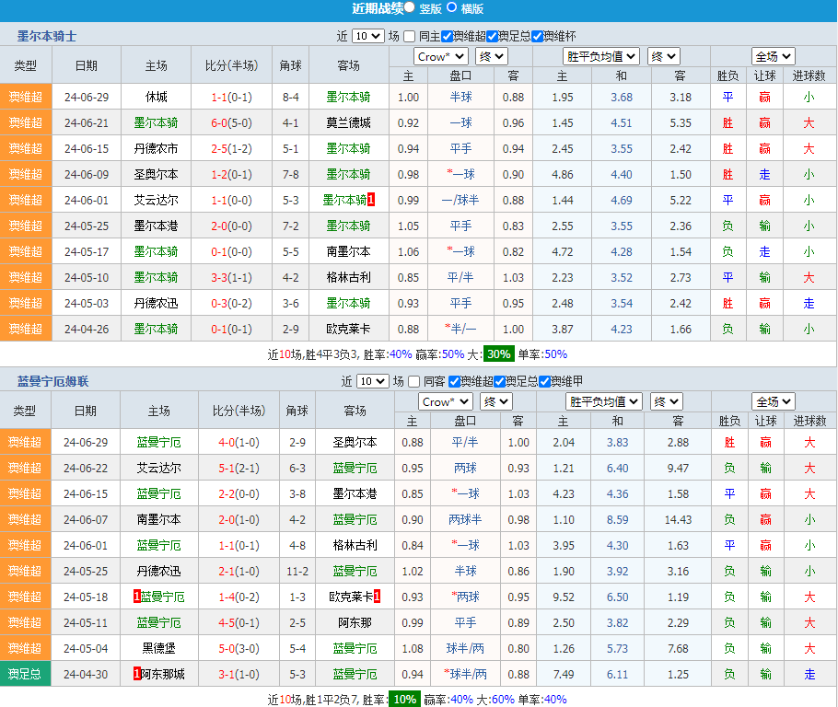Image resolution: width=838 pixels, height=707 pixels.
Task: Click the green 30% over rate badge
Action: (499, 354)
